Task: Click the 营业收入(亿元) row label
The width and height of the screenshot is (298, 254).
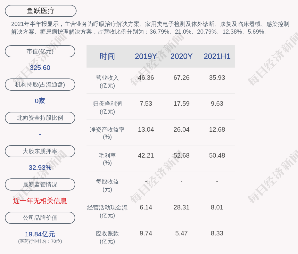Action: point(107,82)
